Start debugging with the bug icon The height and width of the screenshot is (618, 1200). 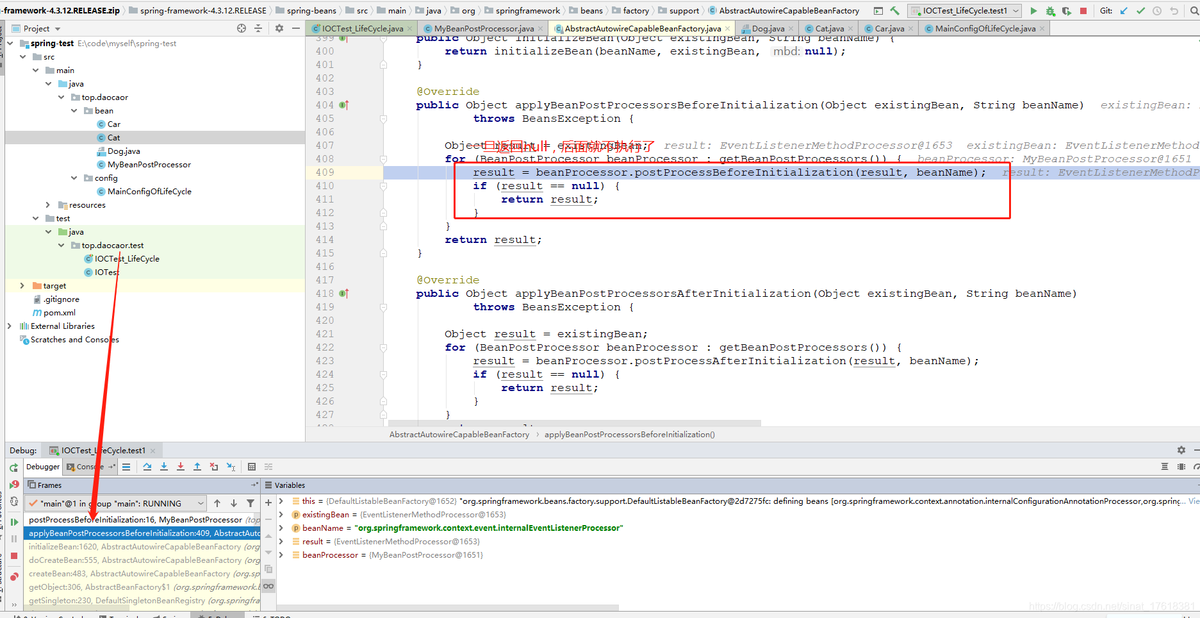click(x=1050, y=11)
